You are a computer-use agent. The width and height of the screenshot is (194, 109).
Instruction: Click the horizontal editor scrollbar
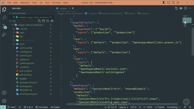tap(122, 104)
